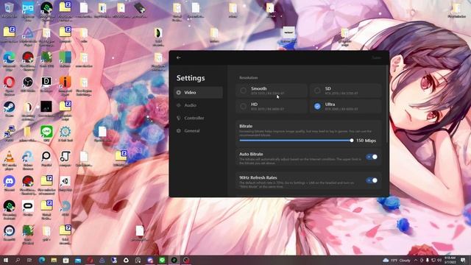Screen dimensions: 471x265
Task: Open taskbar Search
Action: (x=18, y=260)
